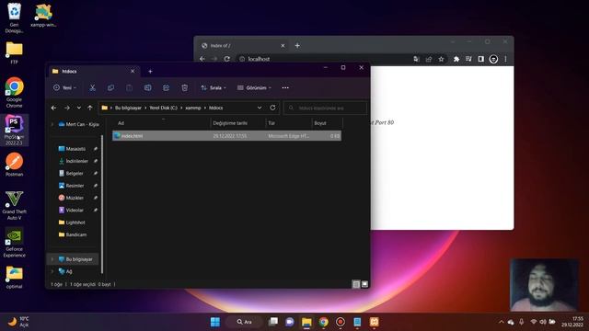The height and width of the screenshot is (331, 589).
Task: Go up one folder level in Explorer
Action: 90,108
